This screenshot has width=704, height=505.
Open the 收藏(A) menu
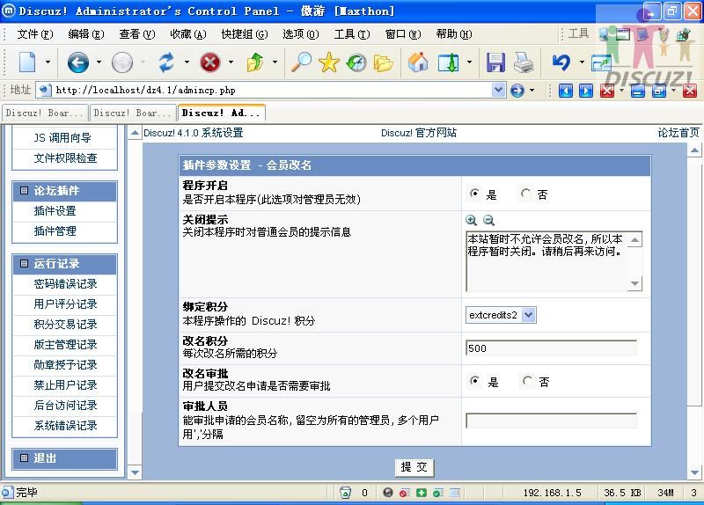coord(188,34)
